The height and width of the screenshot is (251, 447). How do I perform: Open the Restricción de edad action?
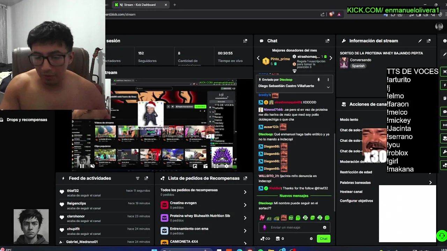(x=356, y=172)
